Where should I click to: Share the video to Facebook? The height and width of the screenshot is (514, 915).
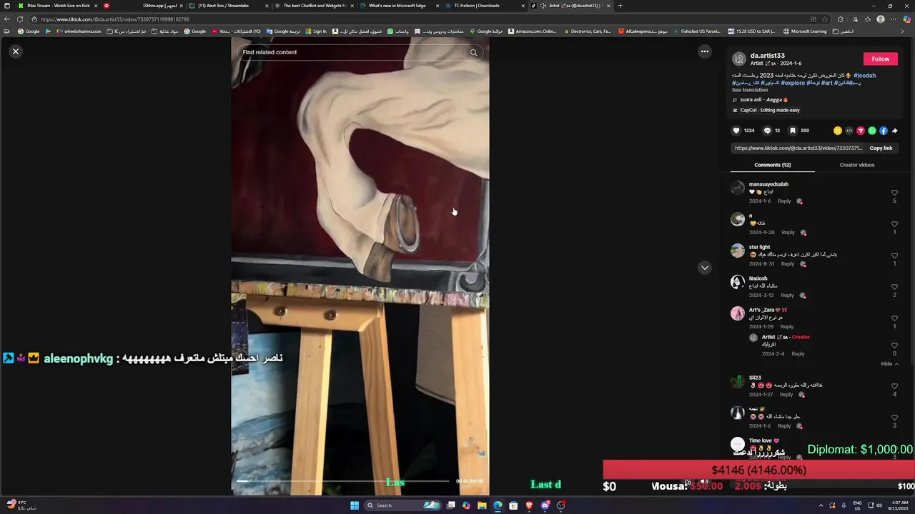(884, 131)
